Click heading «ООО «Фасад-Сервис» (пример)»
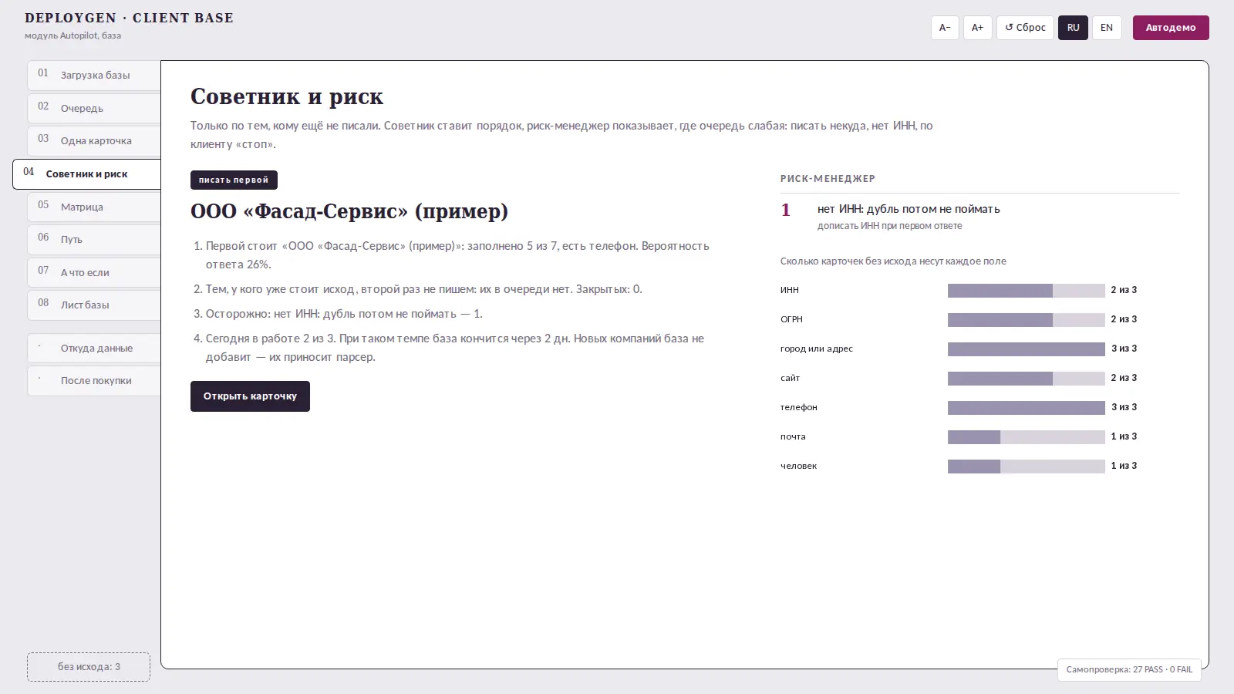The image size is (1234, 694). click(349, 211)
